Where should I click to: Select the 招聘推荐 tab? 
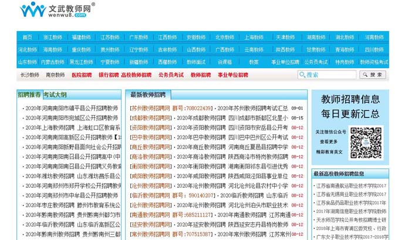click(29, 94)
